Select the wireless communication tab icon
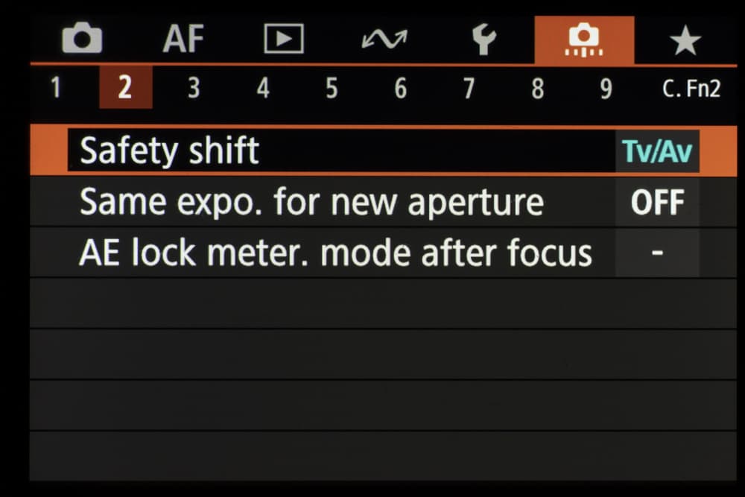The height and width of the screenshot is (497, 745). coord(384,39)
